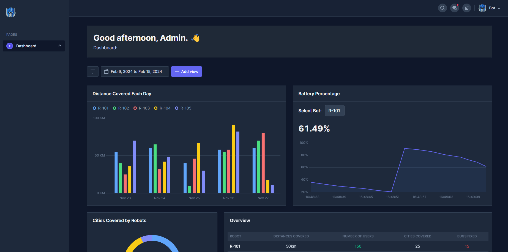Click the 16:48:51 time axis label
This screenshot has width=508, height=252.
tap(393, 197)
